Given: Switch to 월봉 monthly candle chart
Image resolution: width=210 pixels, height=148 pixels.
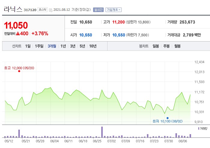Looking at the screenshot, I should 177,46.
